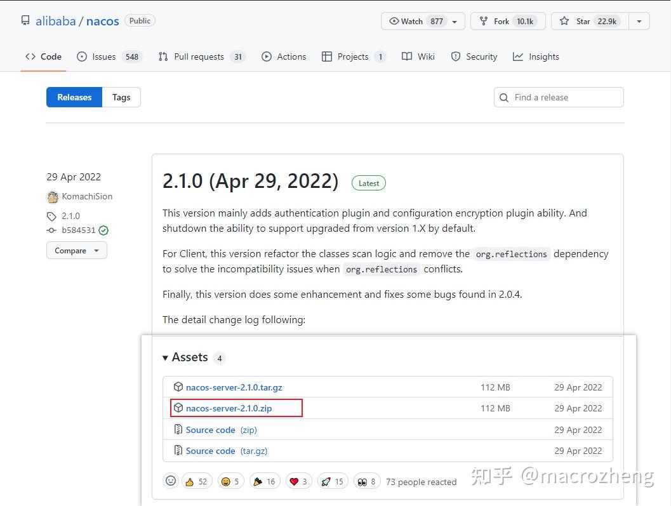The width and height of the screenshot is (671, 506).
Task: Switch to the Tags tab
Action: click(121, 97)
